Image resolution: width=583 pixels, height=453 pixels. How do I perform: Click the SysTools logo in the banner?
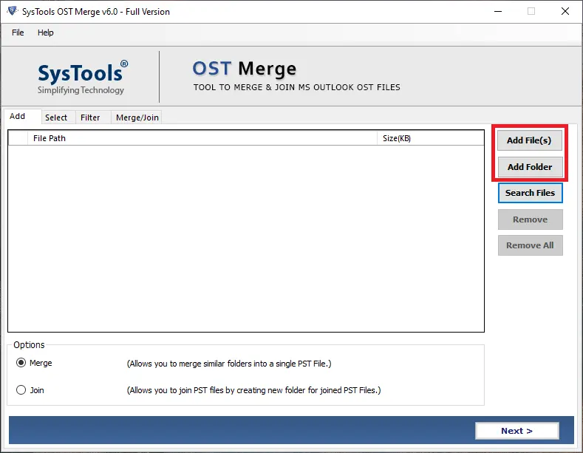(83, 77)
